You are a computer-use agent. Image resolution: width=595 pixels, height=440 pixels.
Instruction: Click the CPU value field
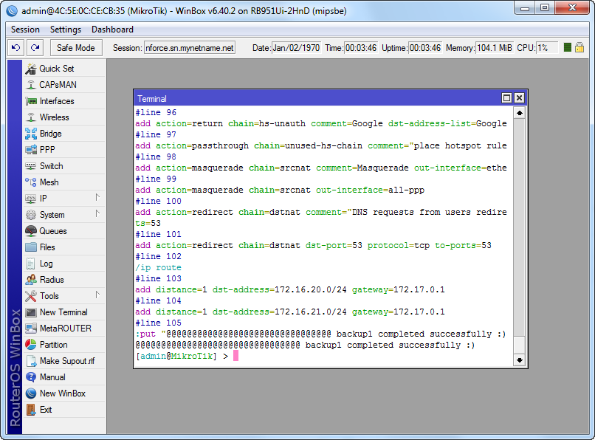tap(547, 48)
